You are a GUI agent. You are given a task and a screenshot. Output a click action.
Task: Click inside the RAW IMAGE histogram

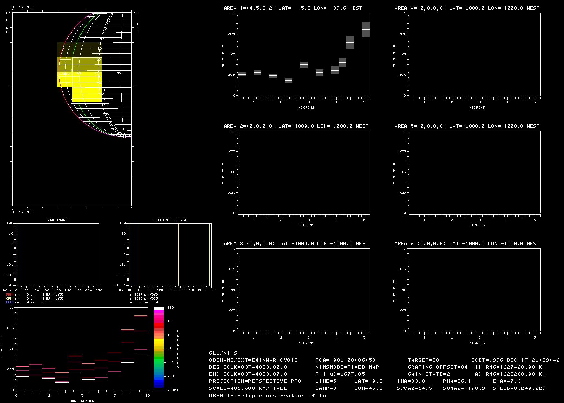coord(57,254)
